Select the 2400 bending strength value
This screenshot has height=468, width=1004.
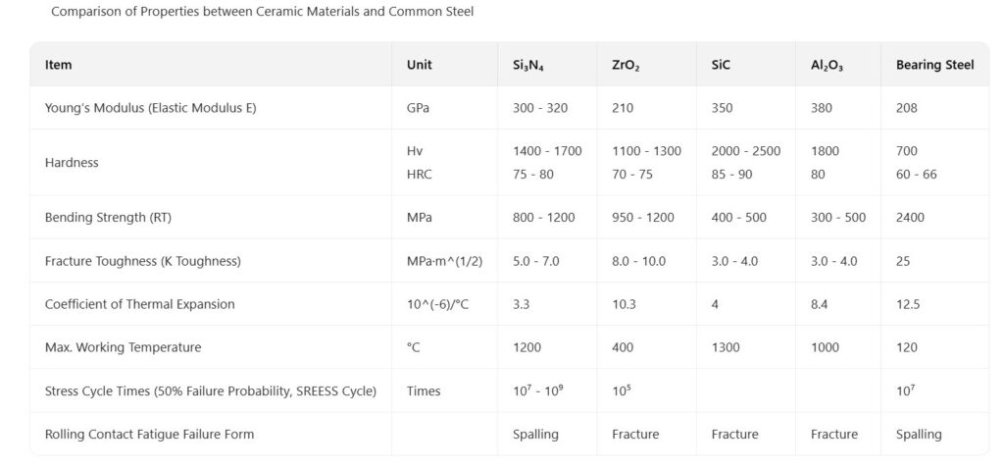tap(911, 217)
